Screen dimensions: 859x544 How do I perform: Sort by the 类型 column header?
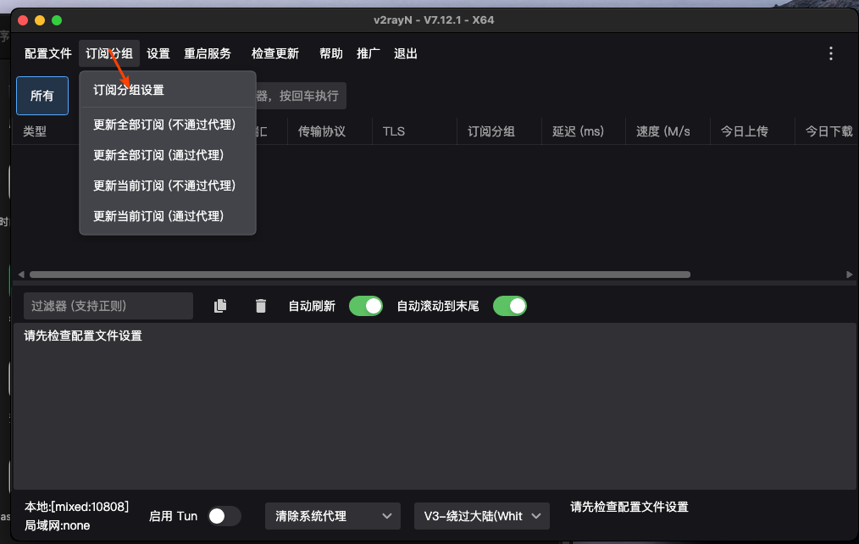pyautogui.click(x=35, y=131)
